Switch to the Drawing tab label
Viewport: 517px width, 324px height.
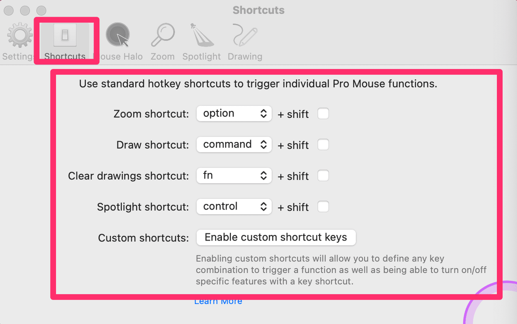245,56
